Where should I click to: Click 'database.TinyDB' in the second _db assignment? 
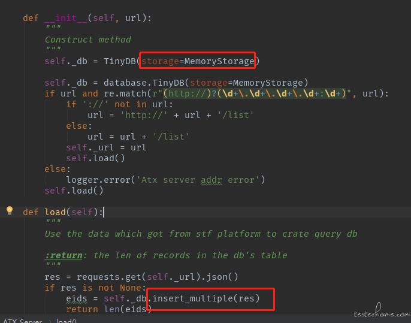pyautogui.click(x=144, y=83)
